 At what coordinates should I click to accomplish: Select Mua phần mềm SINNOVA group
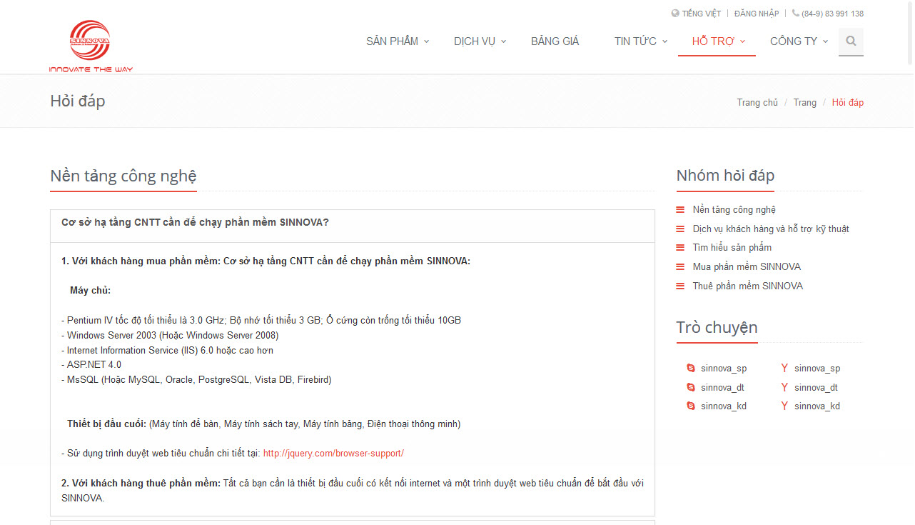tap(747, 266)
